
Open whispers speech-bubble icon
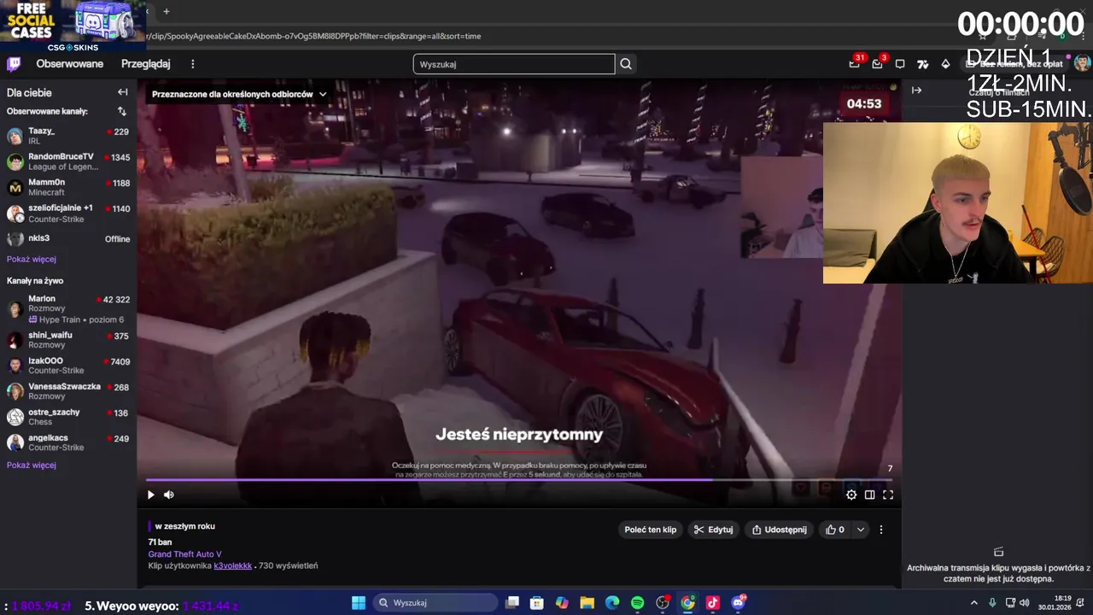point(900,64)
